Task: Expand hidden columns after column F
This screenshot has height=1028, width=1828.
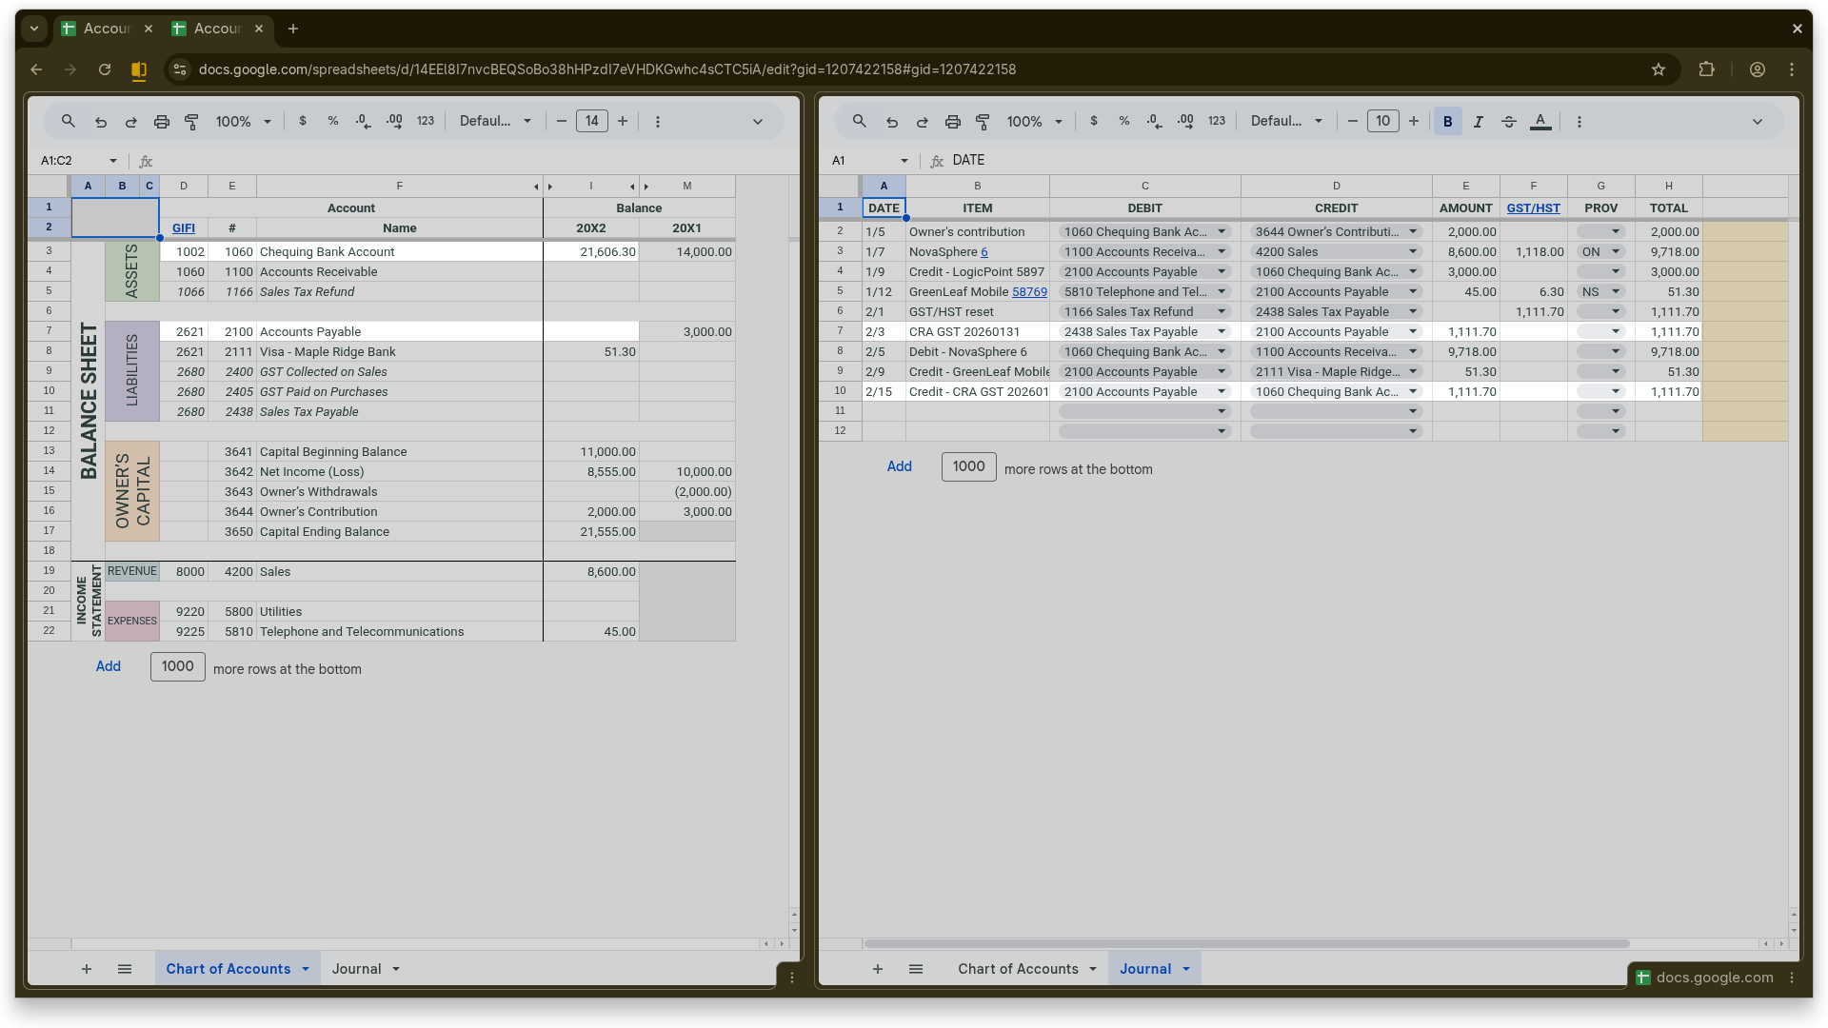Action: coord(536,187)
